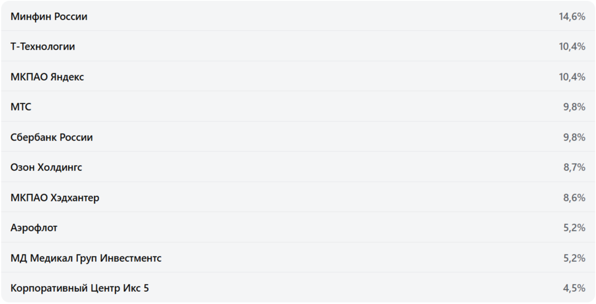Click the 14,6% share value
Image resolution: width=596 pixels, height=304 pixels.
(x=572, y=17)
